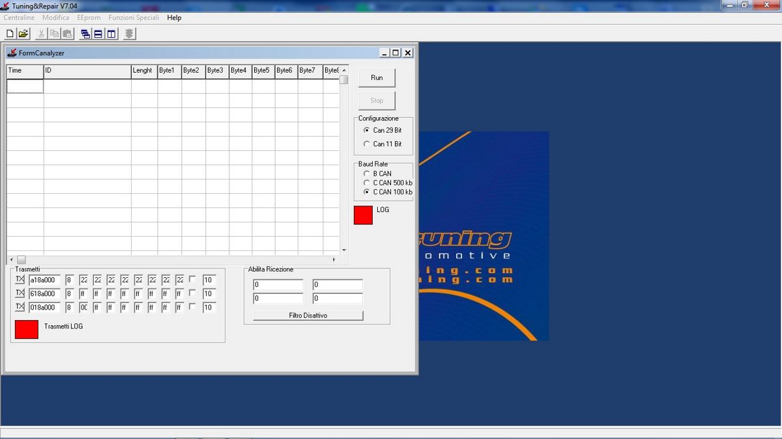Open the Help menu

174,18
